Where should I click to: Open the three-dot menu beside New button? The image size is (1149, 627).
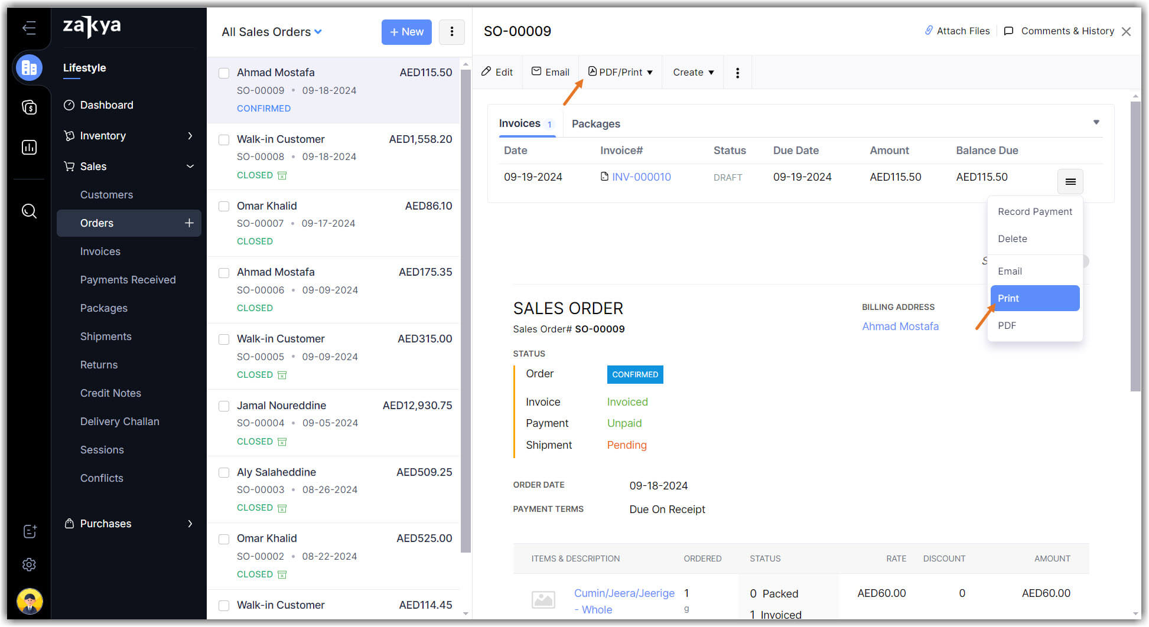(451, 32)
